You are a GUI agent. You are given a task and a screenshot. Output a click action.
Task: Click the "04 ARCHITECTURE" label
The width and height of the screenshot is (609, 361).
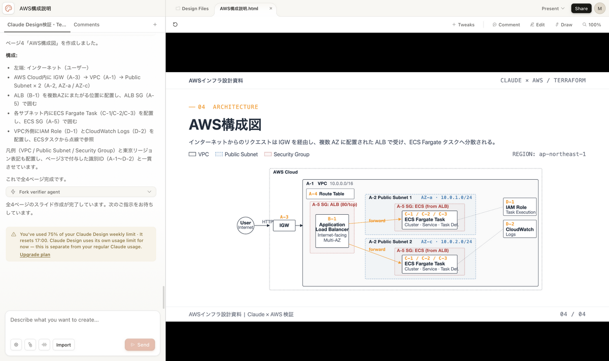click(223, 107)
